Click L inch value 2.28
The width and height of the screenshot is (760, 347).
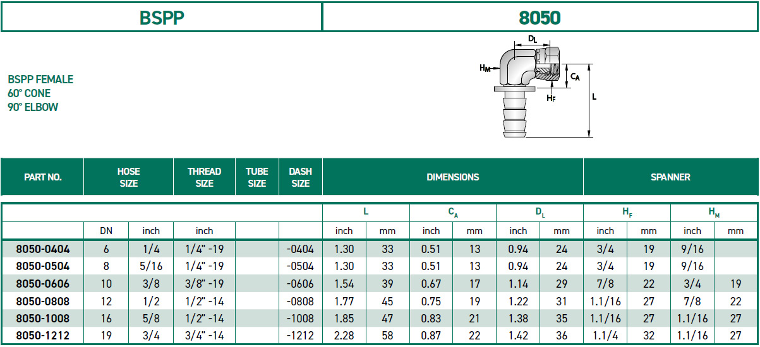click(x=344, y=336)
